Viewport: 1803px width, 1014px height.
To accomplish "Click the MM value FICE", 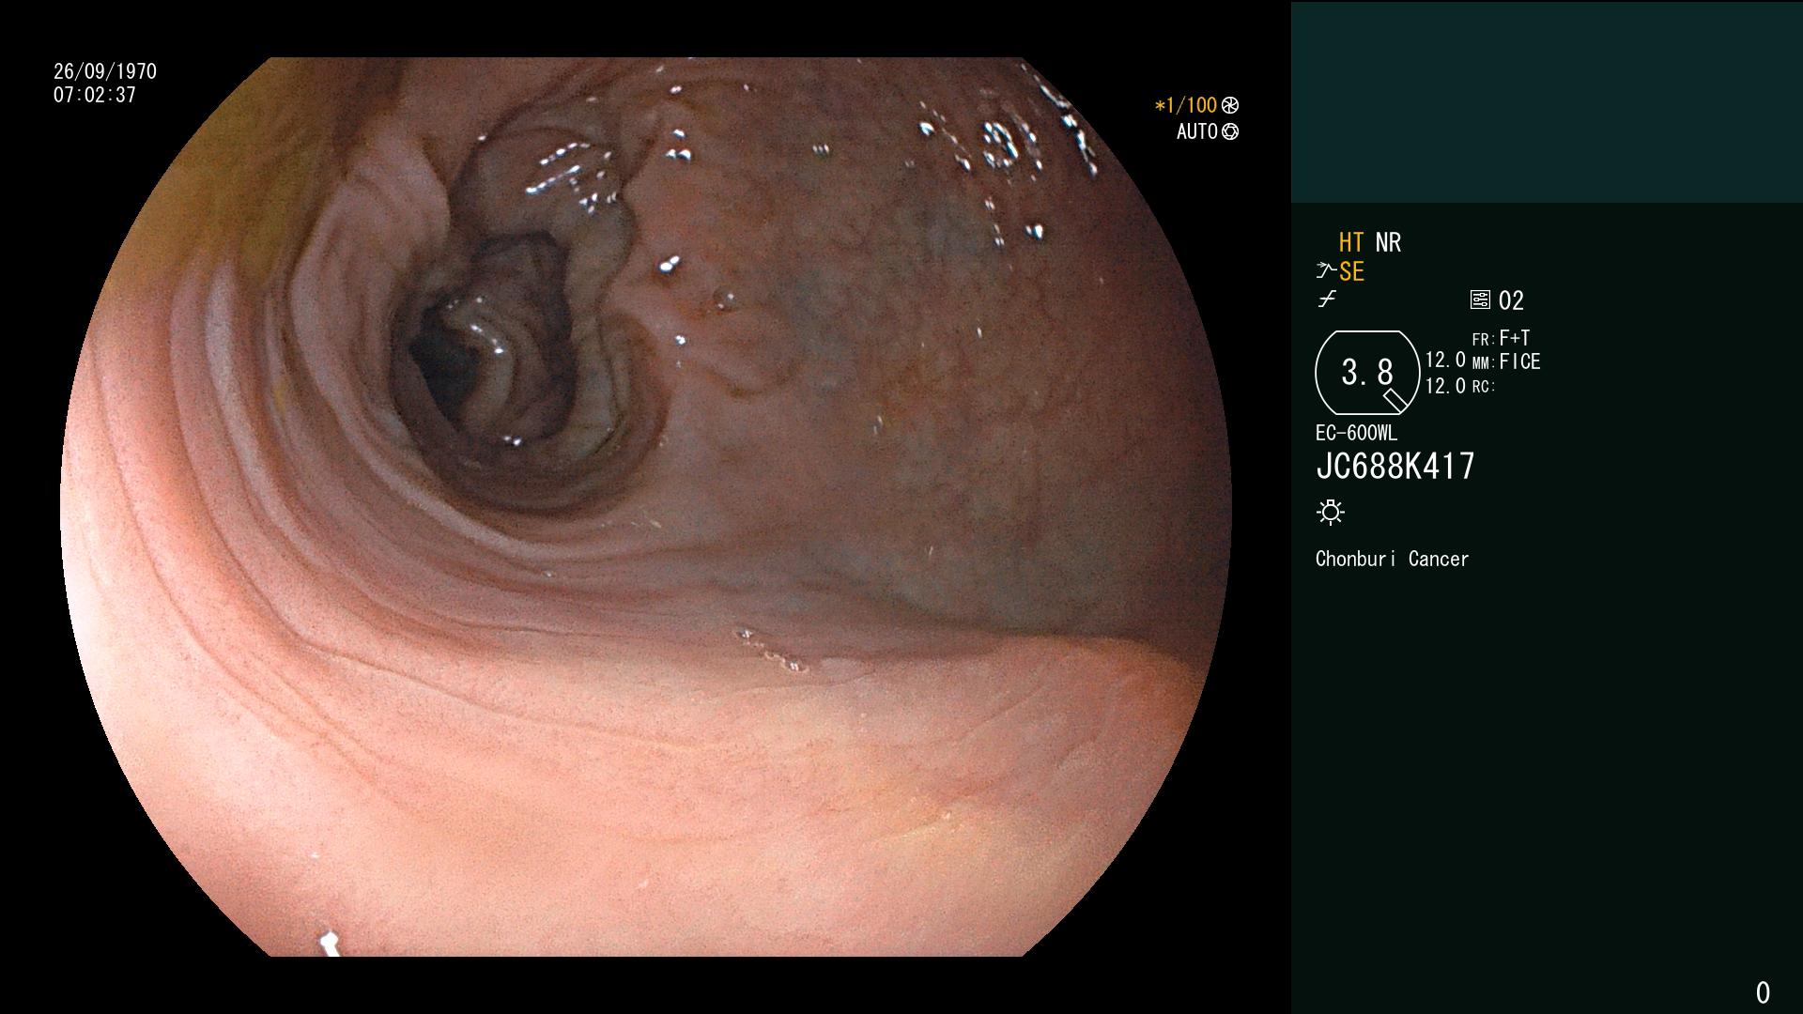I will (1519, 361).
